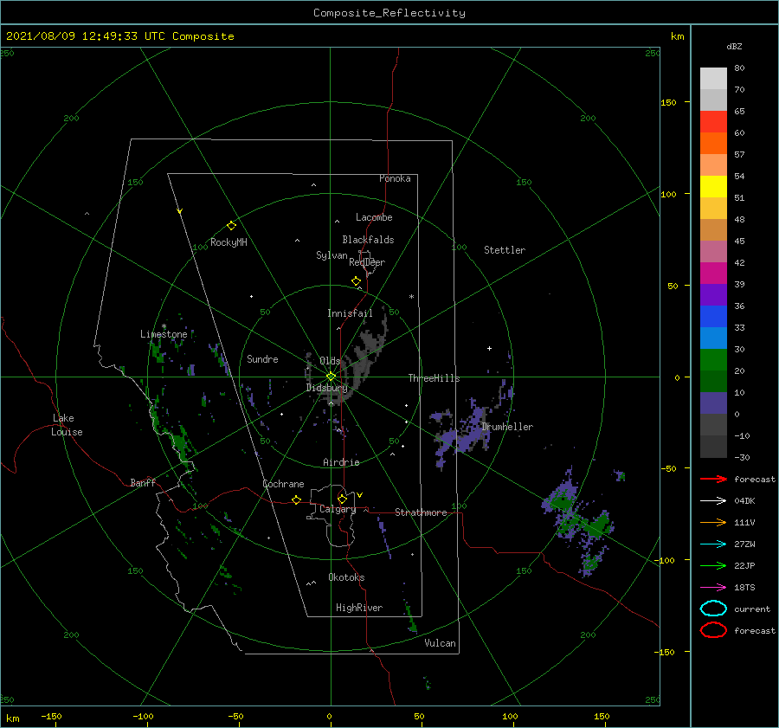This screenshot has width=779, height=728.
Task: Click the RedDeer city label
Action: click(x=367, y=262)
